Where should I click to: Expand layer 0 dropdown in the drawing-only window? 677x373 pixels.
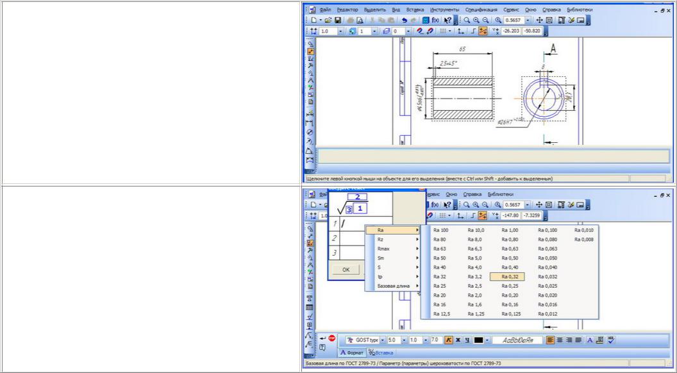pos(408,31)
